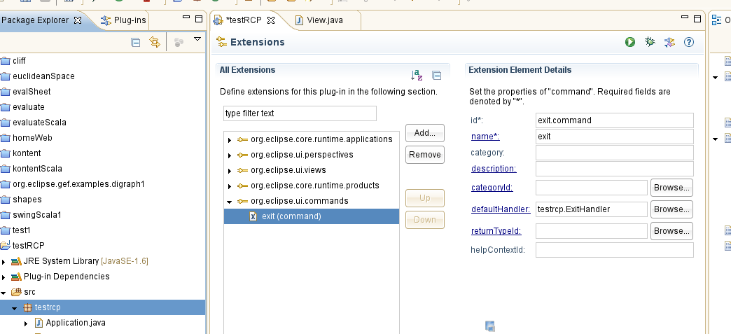731x334 pixels.
Task: Open the categoryId hyperlink
Action: [492, 188]
